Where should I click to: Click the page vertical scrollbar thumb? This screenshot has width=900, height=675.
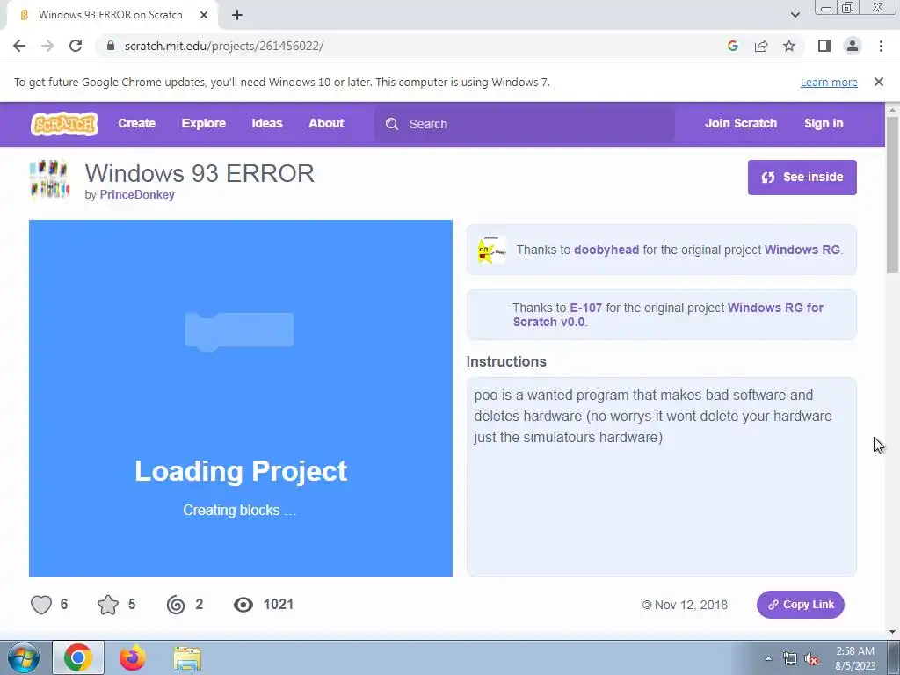pos(892,195)
